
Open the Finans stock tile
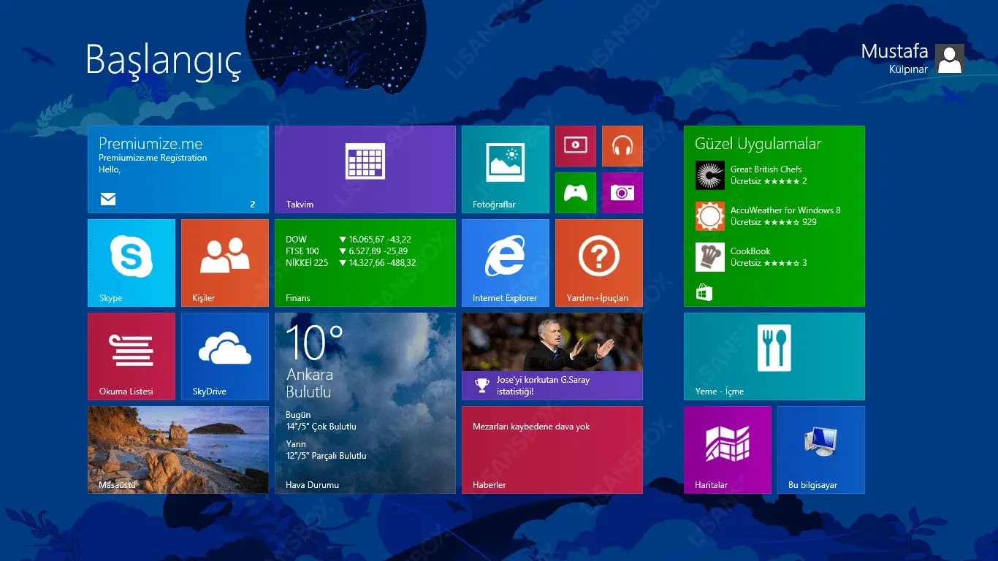[x=365, y=263]
